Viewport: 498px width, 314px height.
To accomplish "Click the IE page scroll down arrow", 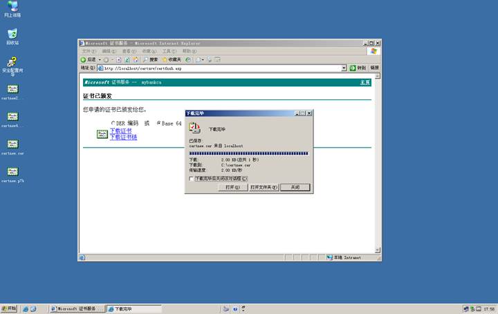I will pos(378,251).
